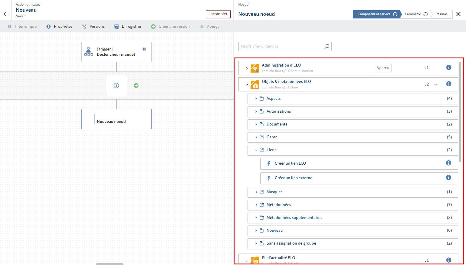Expand the Documents folder
The image size is (466, 265).
click(256, 124)
